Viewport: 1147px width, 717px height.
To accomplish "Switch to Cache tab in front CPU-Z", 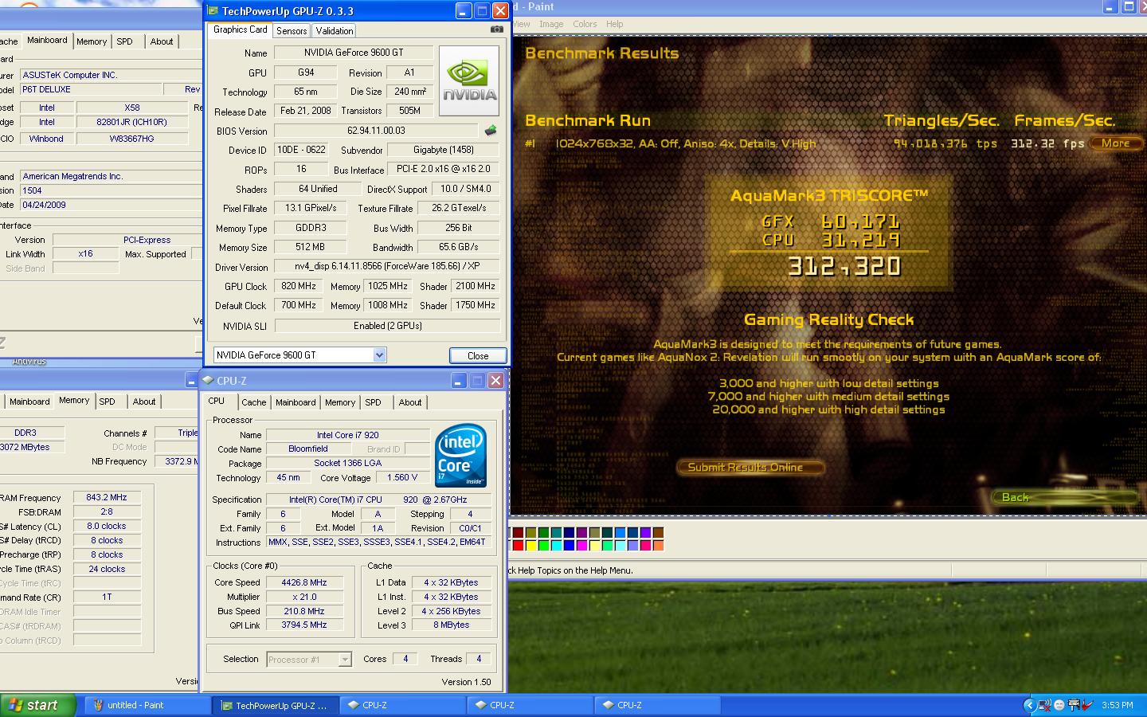I will (254, 402).
